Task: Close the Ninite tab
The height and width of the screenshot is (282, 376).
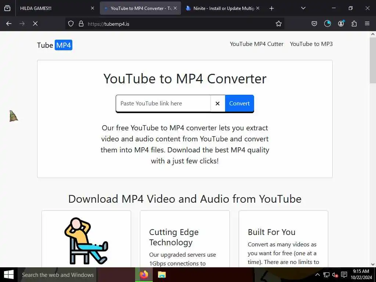Action: coord(258,8)
